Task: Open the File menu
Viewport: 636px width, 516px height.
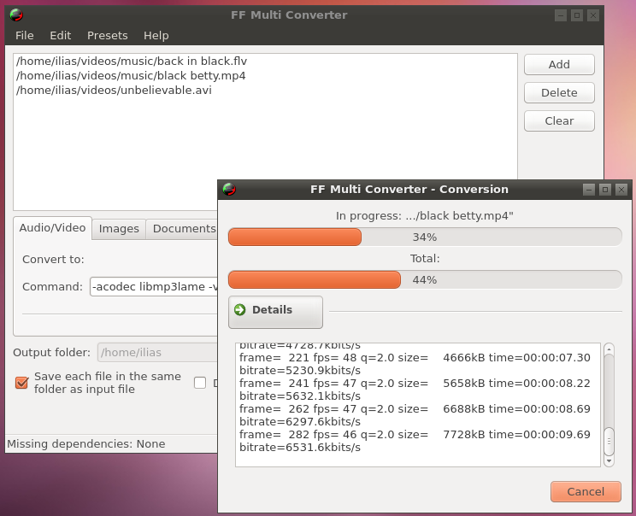Action: click(24, 36)
